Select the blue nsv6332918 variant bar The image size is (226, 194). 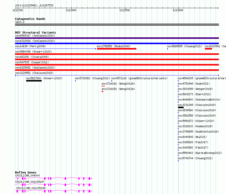(x=117, y=43)
